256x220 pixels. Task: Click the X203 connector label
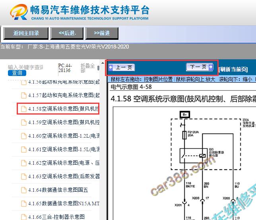226,198
